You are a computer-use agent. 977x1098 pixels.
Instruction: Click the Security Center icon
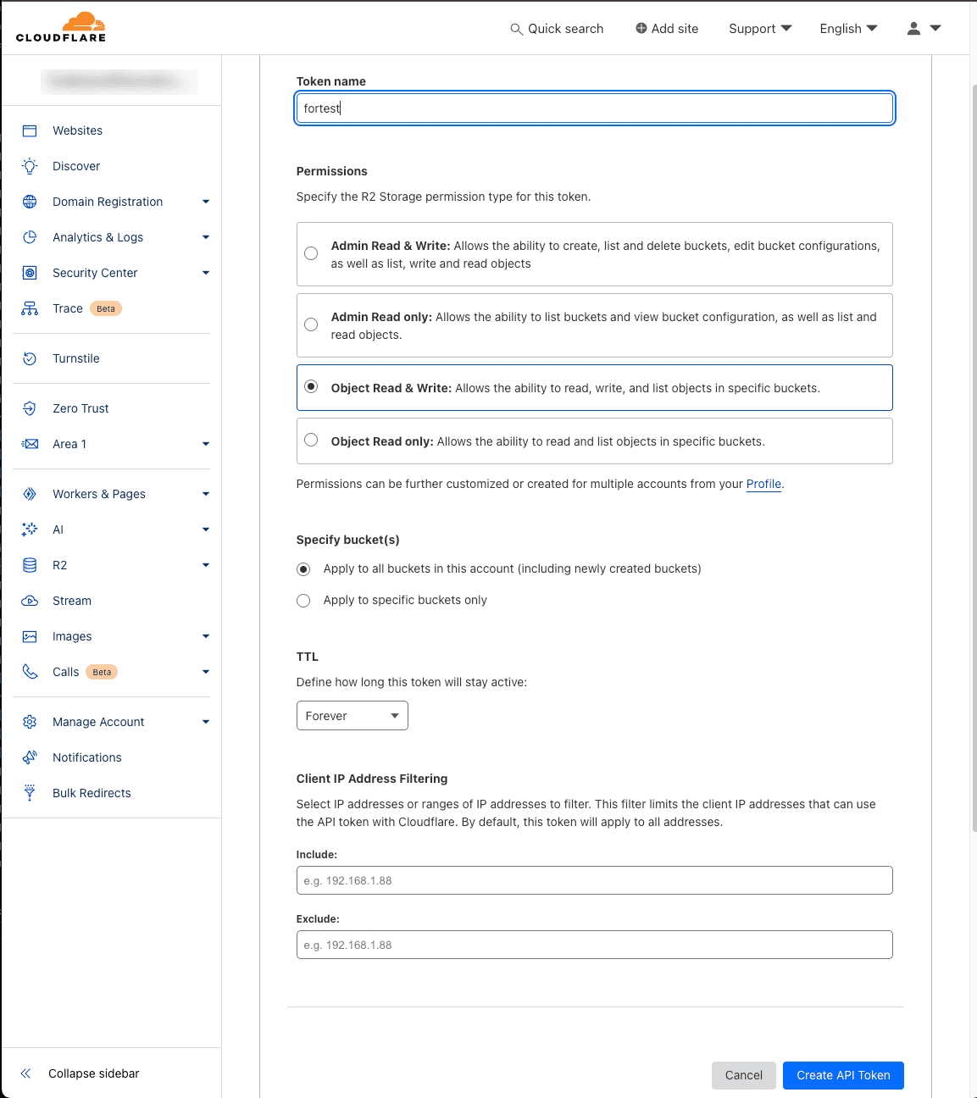[30, 273]
